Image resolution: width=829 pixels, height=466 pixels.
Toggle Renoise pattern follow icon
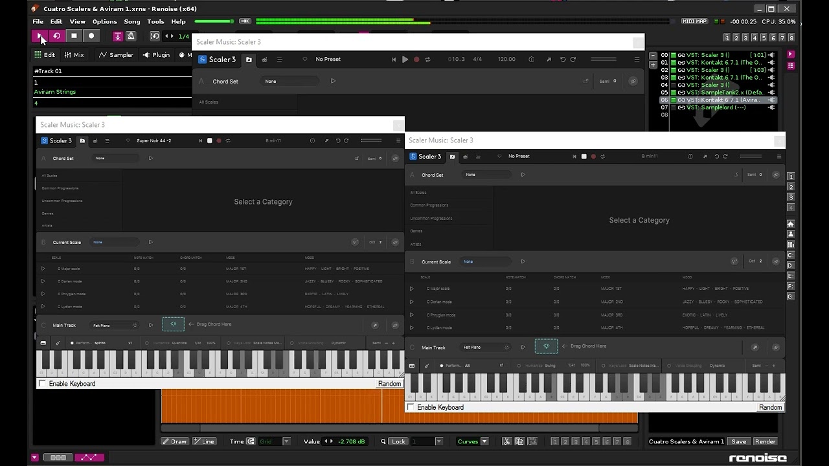pos(118,36)
